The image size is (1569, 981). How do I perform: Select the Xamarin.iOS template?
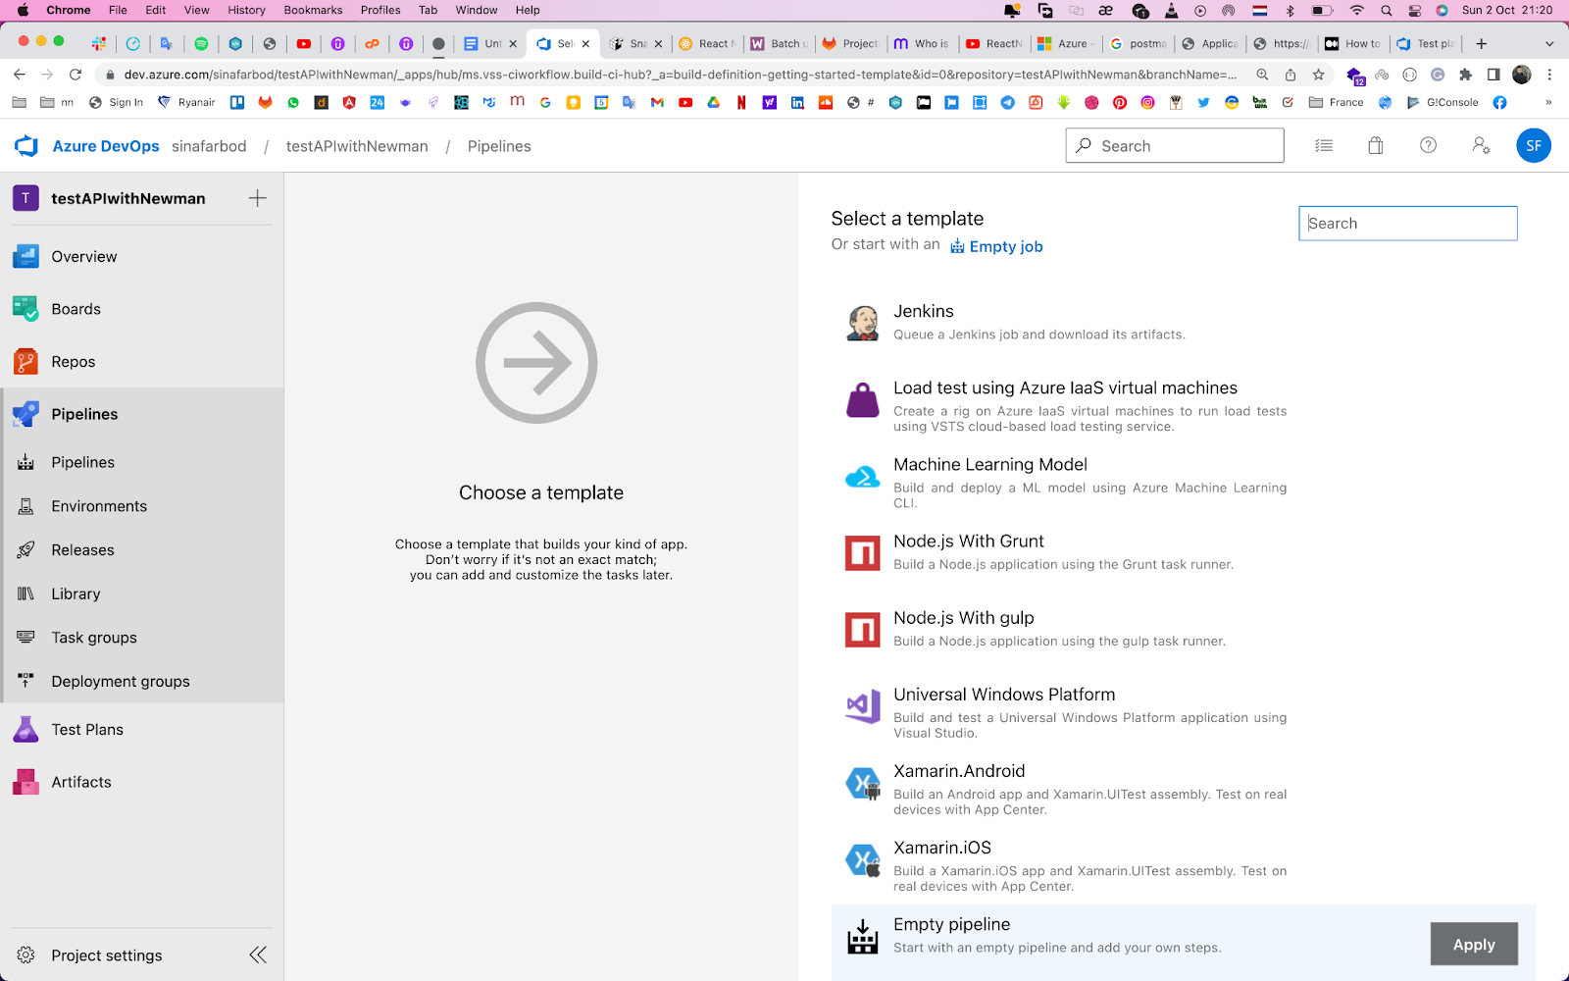point(1183,864)
